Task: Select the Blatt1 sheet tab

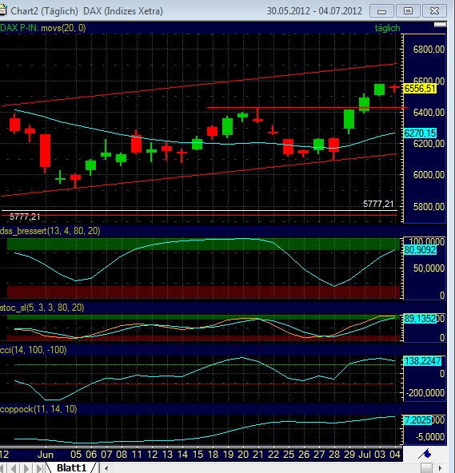Action: [72, 468]
